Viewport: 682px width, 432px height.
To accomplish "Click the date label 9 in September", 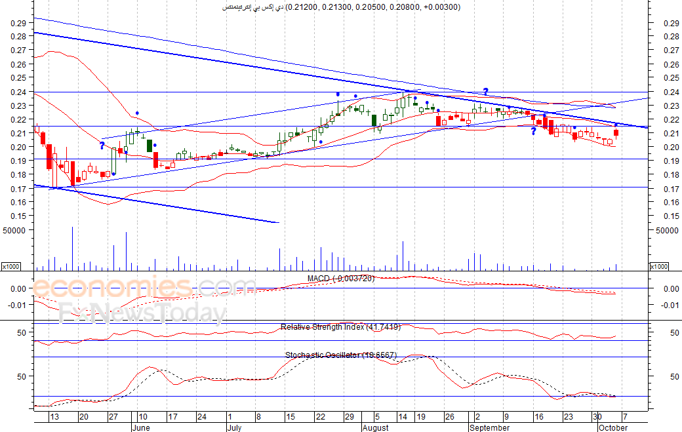I will click(x=506, y=417).
